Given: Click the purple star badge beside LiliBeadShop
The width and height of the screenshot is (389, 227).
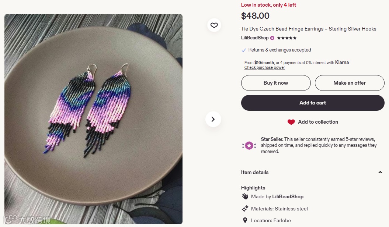Looking at the screenshot, I should [x=272, y=38].
